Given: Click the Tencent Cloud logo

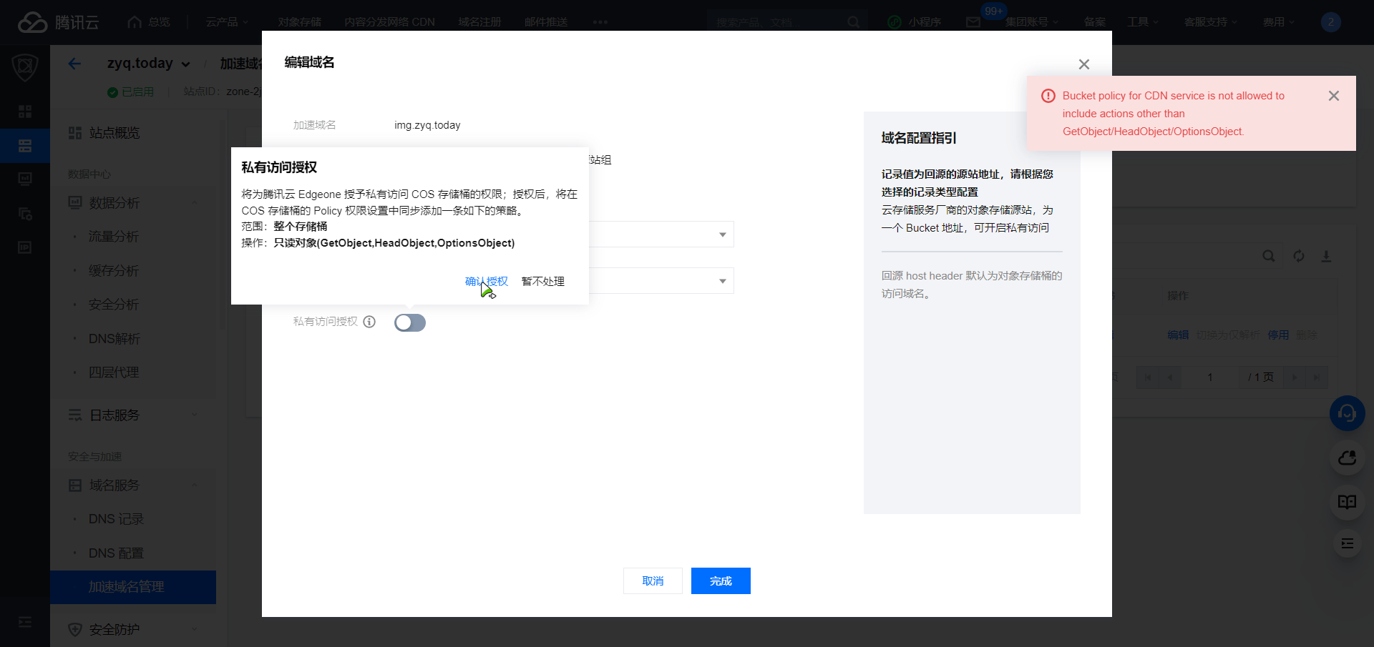Looking at the screenshot, I should coord(32,22).
